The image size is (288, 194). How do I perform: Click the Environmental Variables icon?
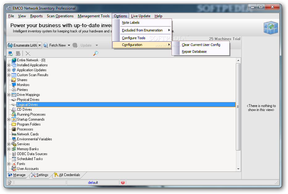click(14, 139)
